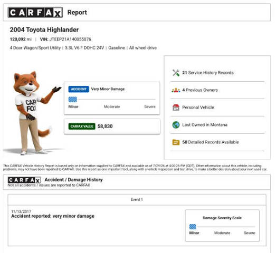Screen dimensions: 276x253
Task: Click the blue ACCIDENT badge
Action: (79, 89)
